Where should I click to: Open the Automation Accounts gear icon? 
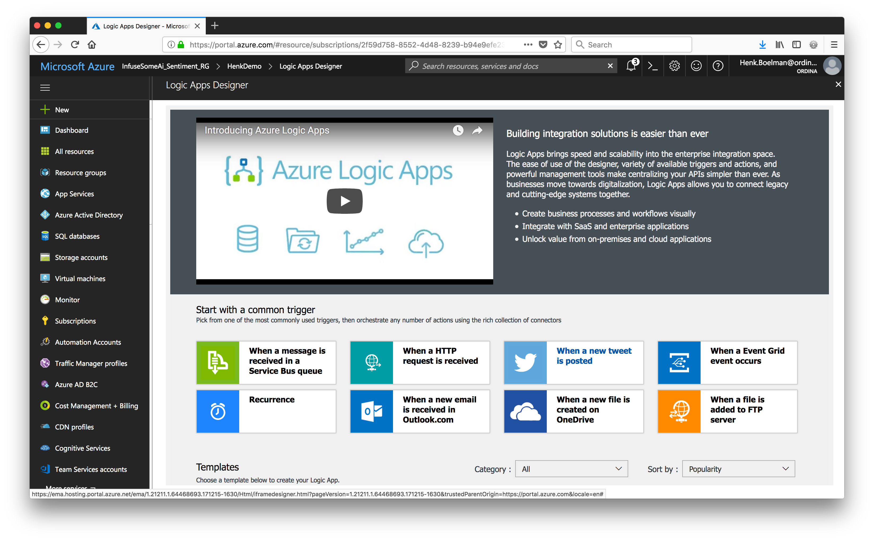pyautogui.click(x=45, y=342)
